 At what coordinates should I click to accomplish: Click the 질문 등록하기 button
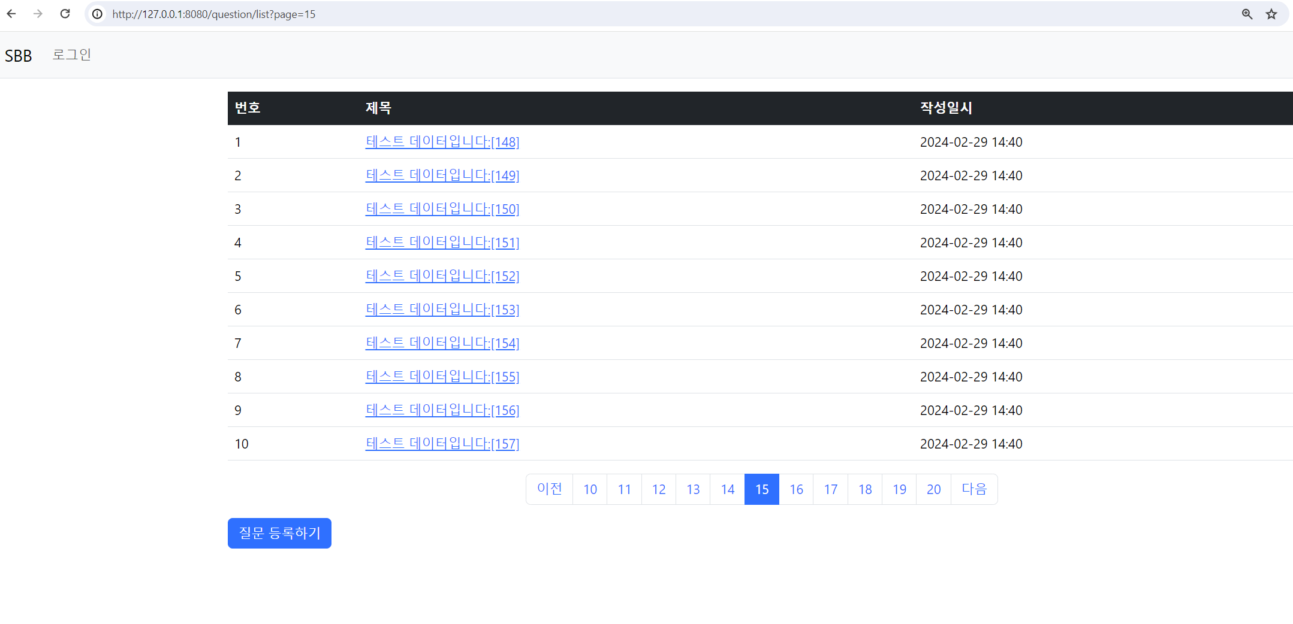point(279,533)
